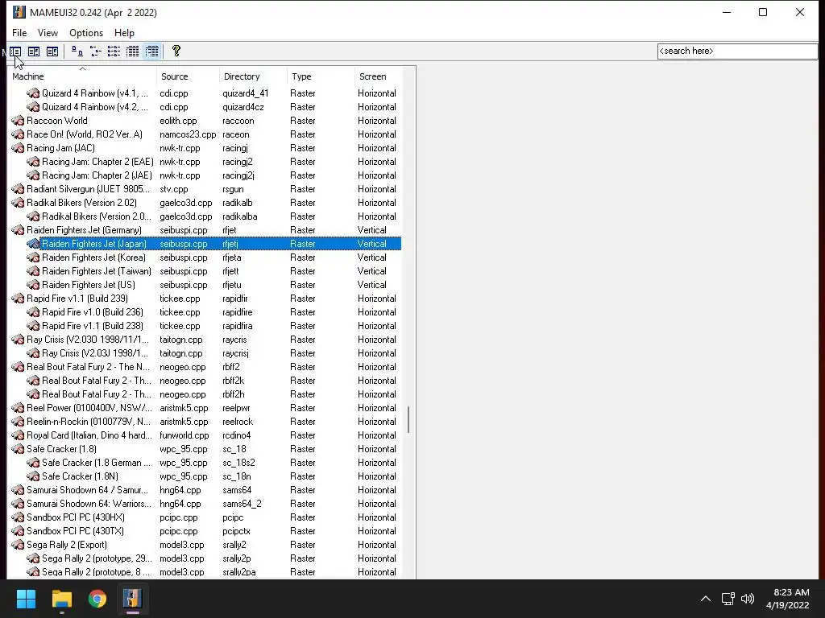The height and width of the screenshot is (618, 825).
Task: Click the search here input box
Action: coord(738,51)
